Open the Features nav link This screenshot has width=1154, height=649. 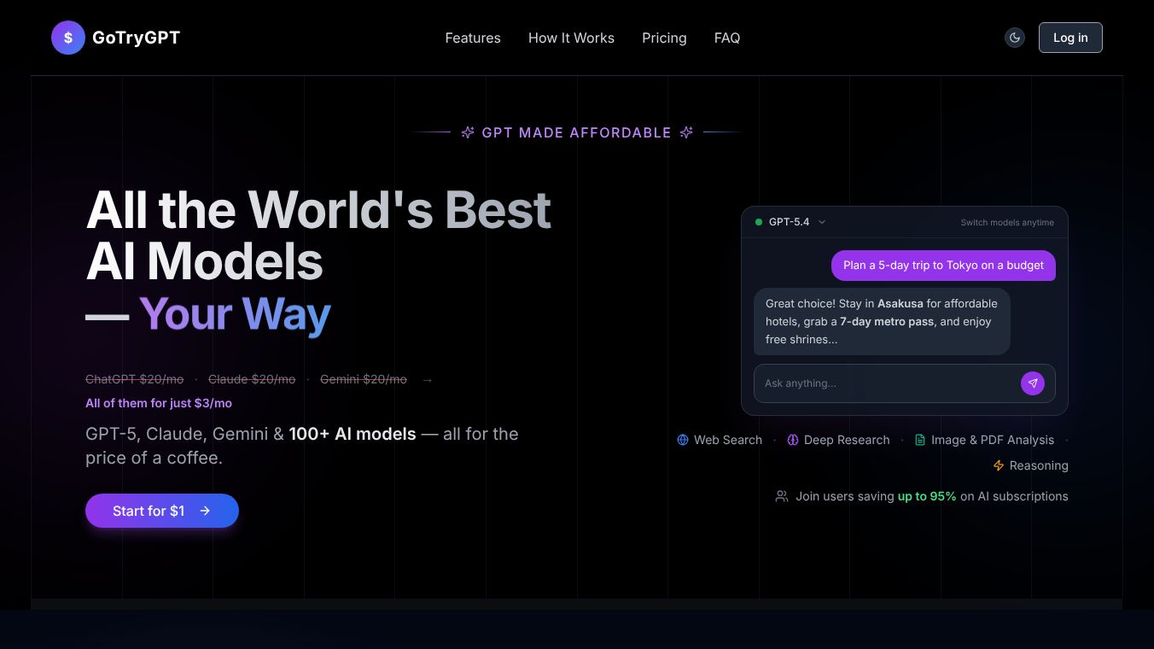[x=473, y=38]
